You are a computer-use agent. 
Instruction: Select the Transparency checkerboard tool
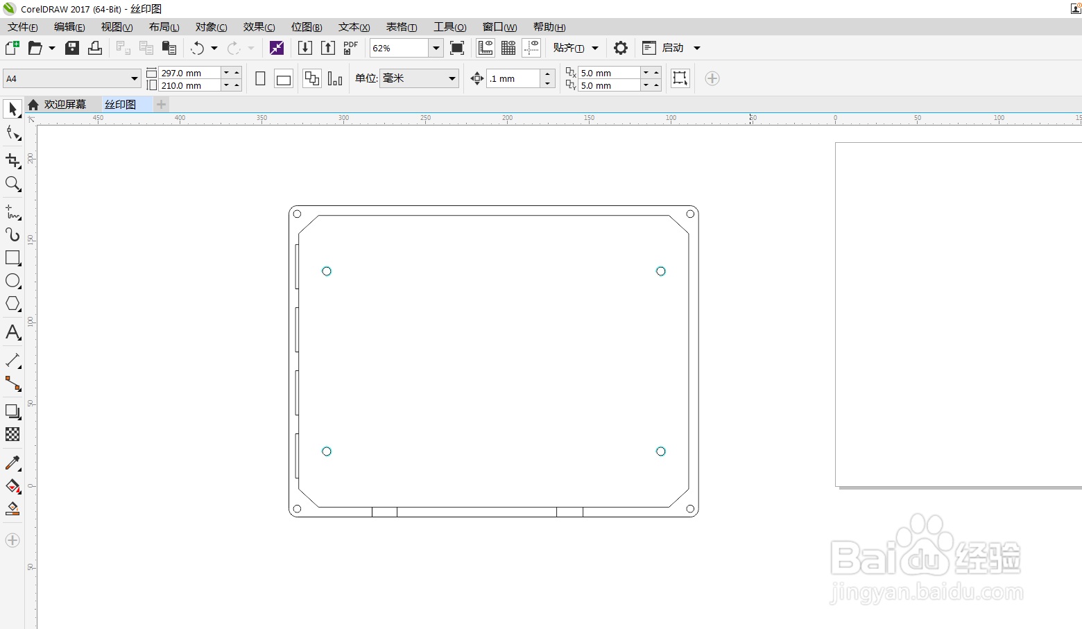(12, 434)
